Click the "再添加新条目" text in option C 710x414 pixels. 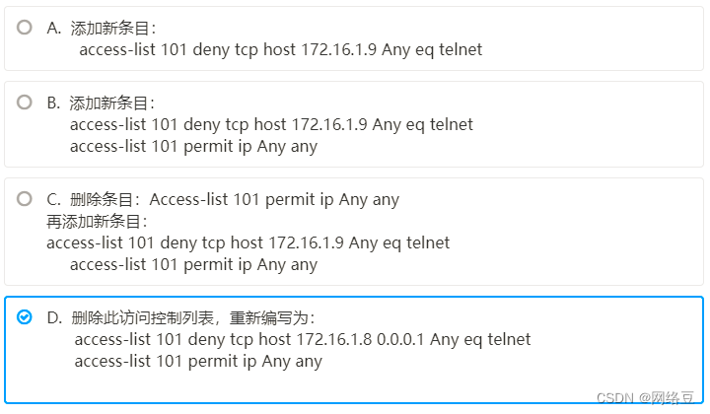(x=96, y=221)
